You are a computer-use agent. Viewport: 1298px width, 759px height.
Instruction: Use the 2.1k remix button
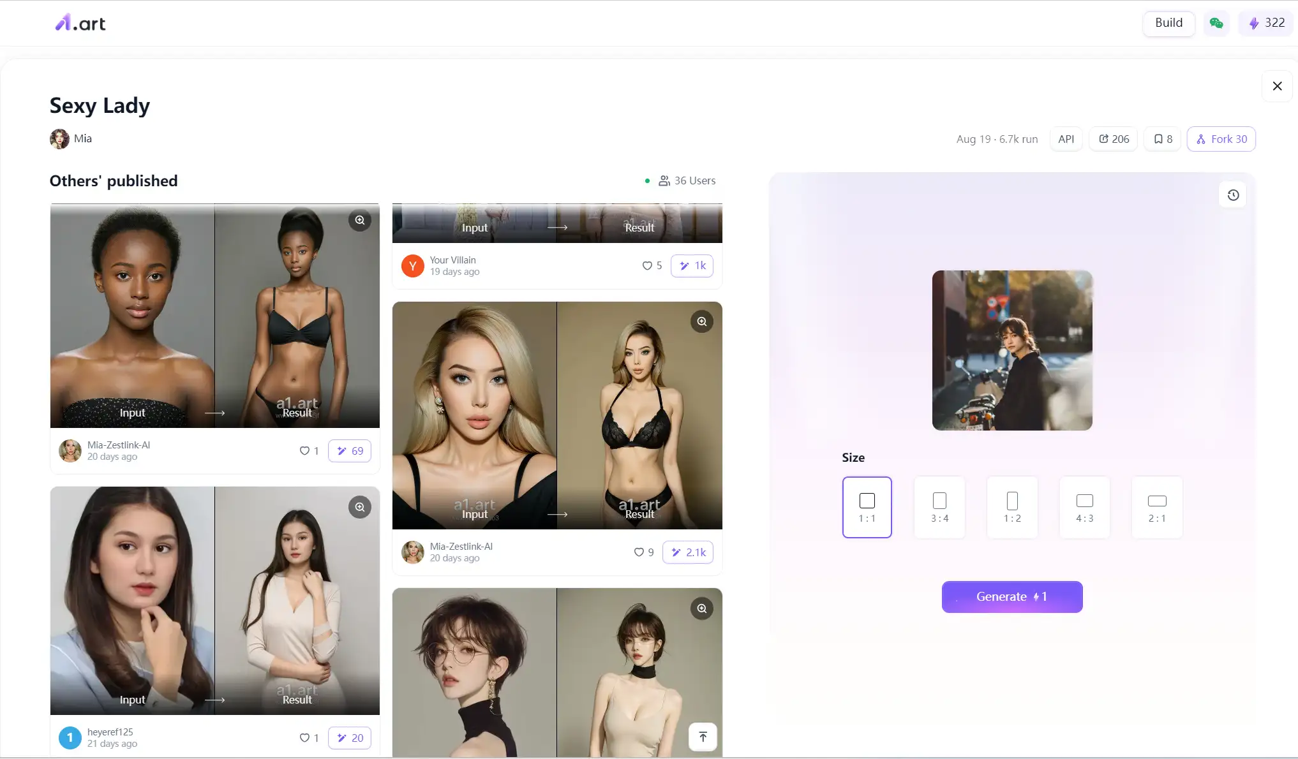[x=688, y=552]
